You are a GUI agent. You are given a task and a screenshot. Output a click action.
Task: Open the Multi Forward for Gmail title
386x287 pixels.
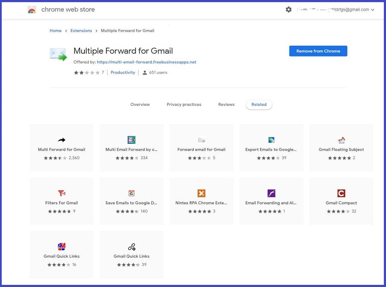pos(61,150)
